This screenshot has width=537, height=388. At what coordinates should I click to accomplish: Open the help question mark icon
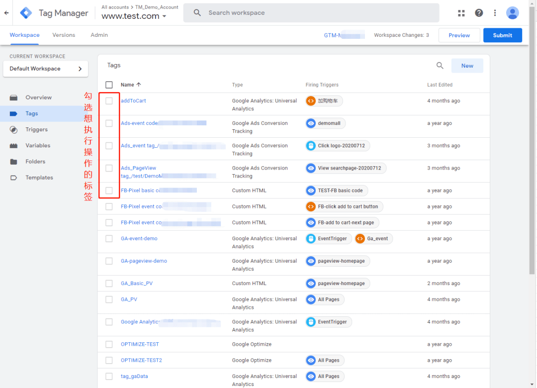tap(479, 13)
